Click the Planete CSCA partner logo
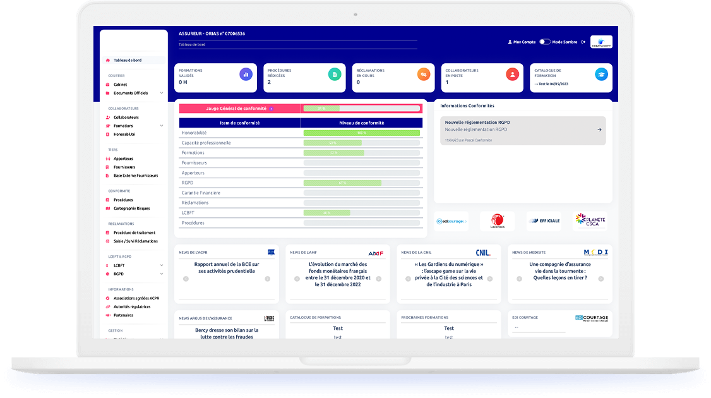711x398 pixels. pyautogui.click(x=590, y=220)
